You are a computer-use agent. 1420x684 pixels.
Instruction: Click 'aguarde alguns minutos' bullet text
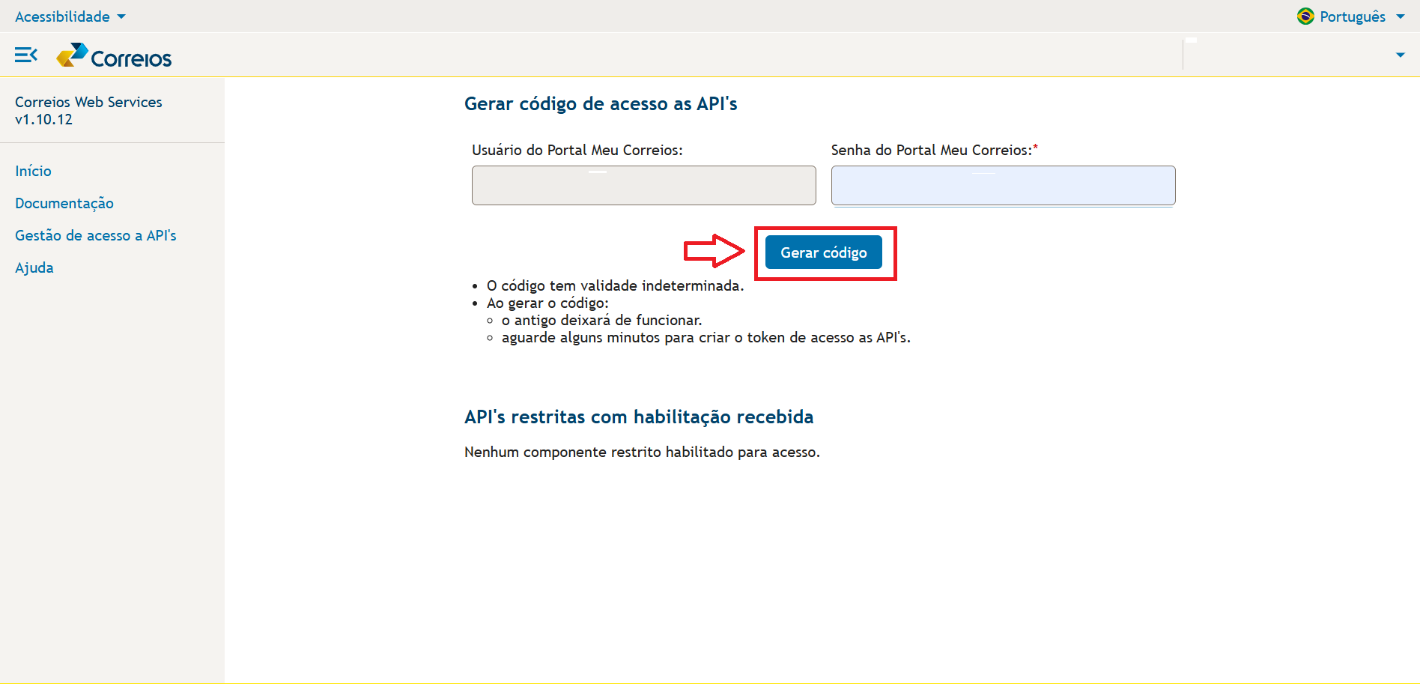pyautogui.click(x=706, y=337)
